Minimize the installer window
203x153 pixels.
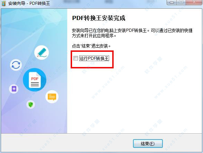(172, 2)
